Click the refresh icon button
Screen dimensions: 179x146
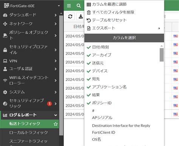pos(70,16)
